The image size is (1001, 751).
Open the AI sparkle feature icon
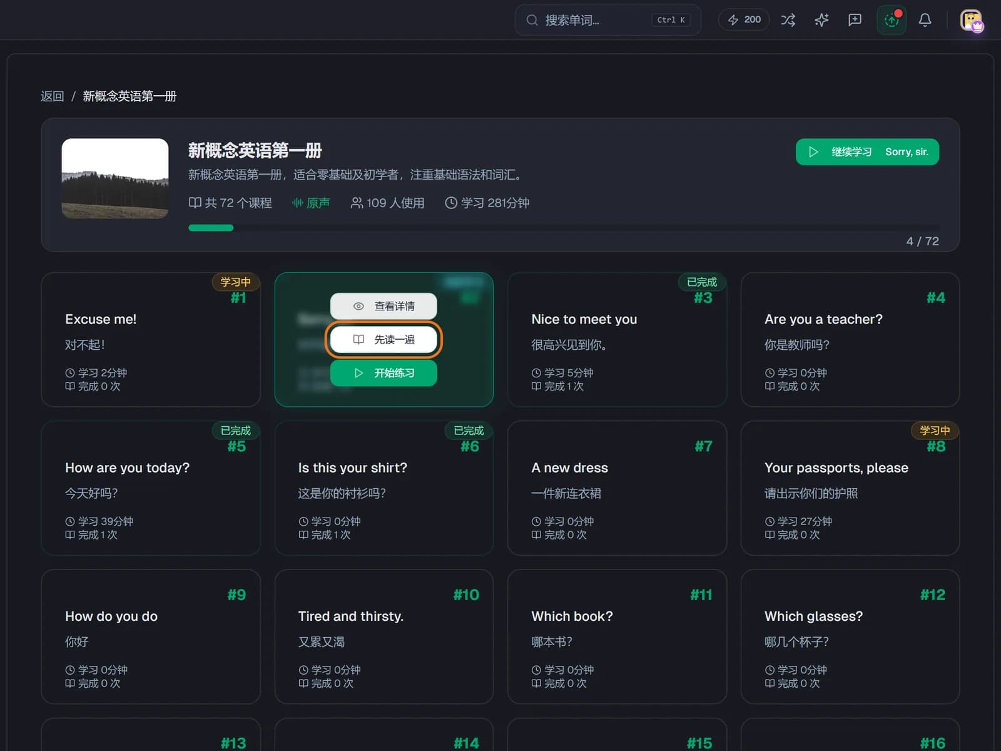pyautogui.click(x=821, y=20)
